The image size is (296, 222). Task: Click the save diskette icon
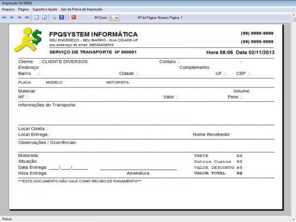(62, 17)
